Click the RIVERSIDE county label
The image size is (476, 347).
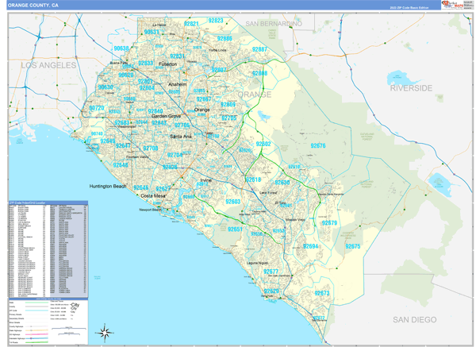click(x=410, y=87)
